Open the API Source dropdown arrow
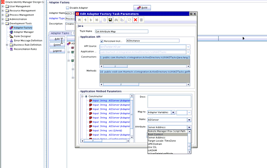 (188, 47)
